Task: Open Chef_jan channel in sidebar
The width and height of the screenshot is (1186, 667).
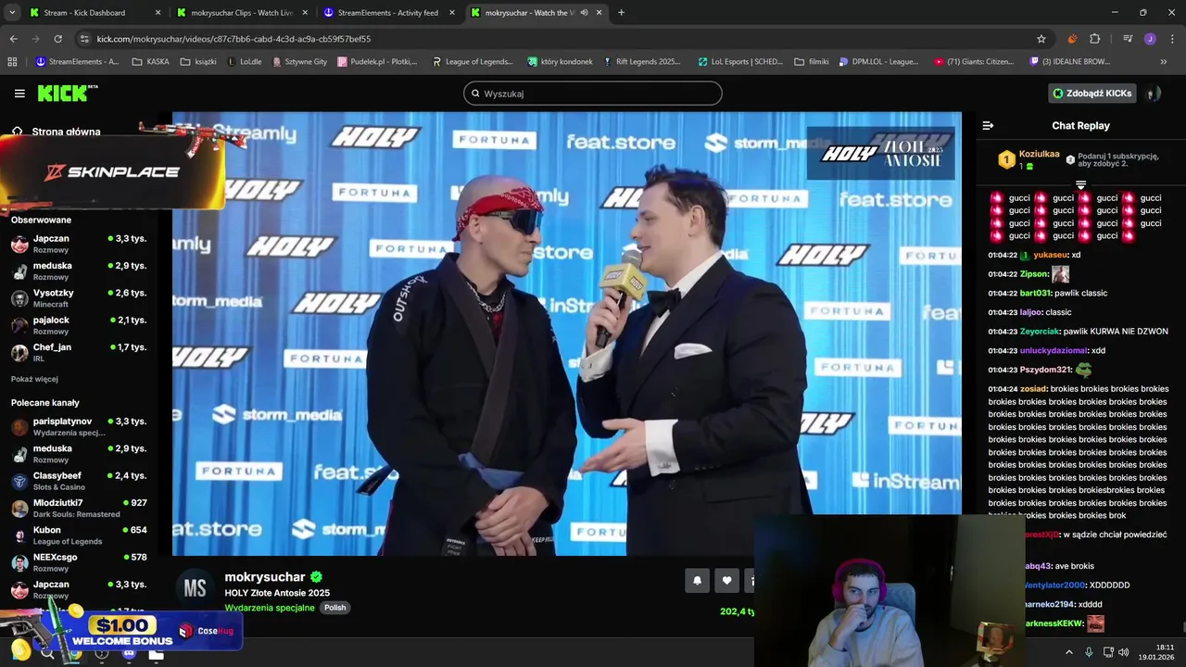Action: point(79,352)
